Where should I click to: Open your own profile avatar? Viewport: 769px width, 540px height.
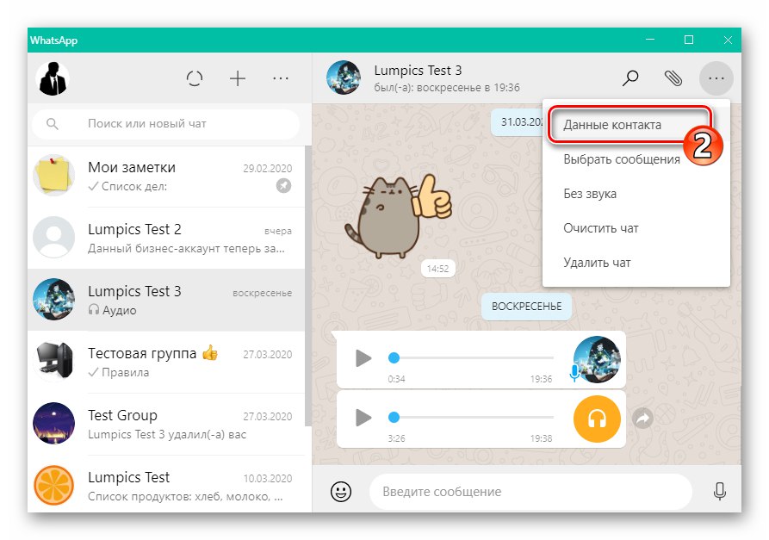[53, 79]
